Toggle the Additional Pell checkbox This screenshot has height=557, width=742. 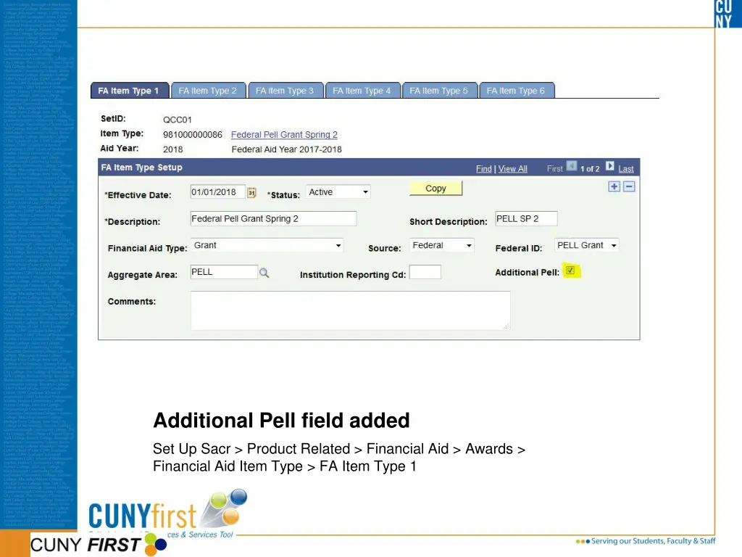[x=570, y=271]
